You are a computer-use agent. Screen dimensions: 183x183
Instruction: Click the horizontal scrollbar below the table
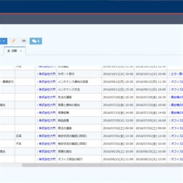click(x=102, y=165)
